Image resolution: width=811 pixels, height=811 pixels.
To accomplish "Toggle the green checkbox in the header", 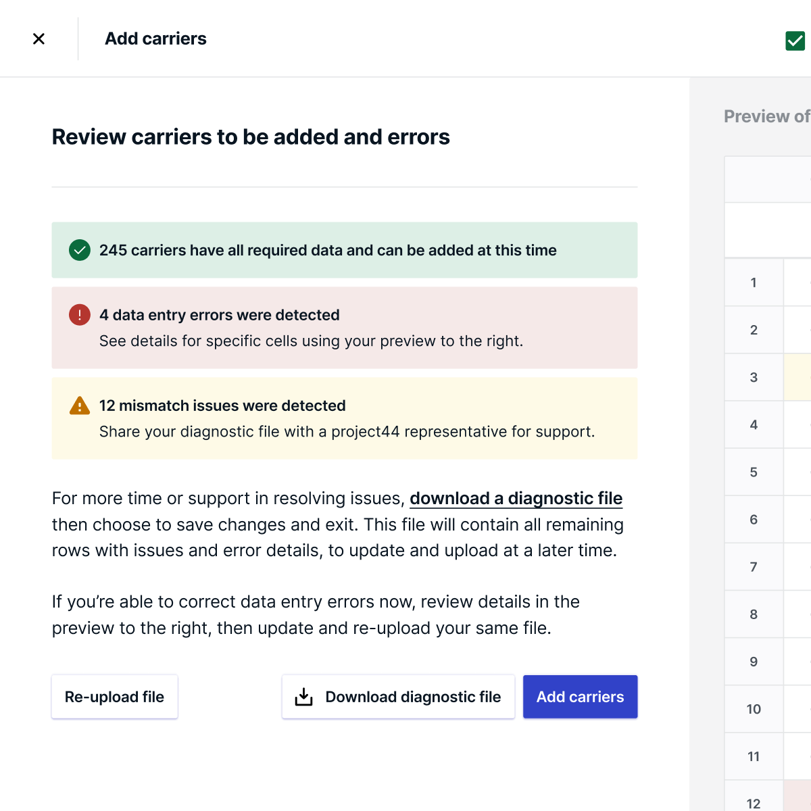I will click(x=795, y=41).
